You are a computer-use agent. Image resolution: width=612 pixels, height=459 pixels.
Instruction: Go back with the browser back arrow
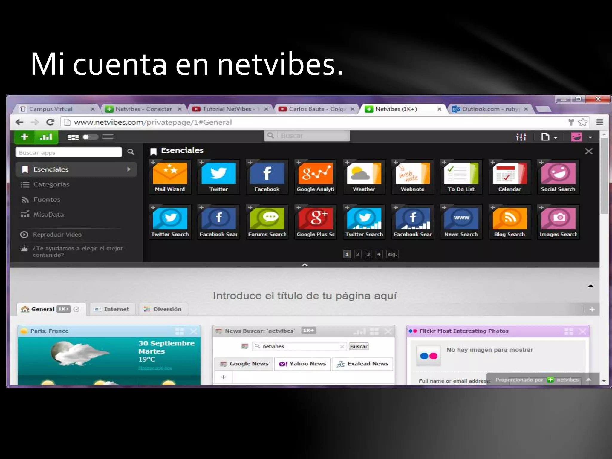click(19, 122)
